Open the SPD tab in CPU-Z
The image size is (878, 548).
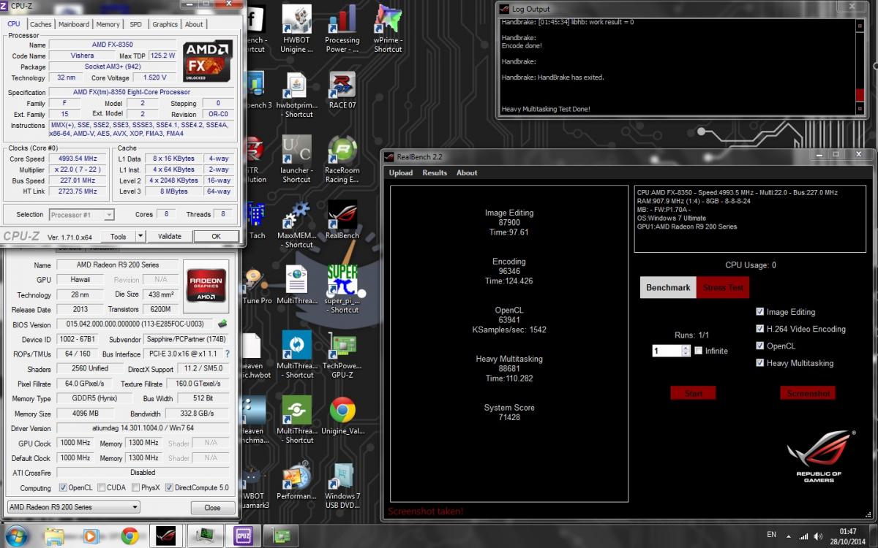pos(136,24)
